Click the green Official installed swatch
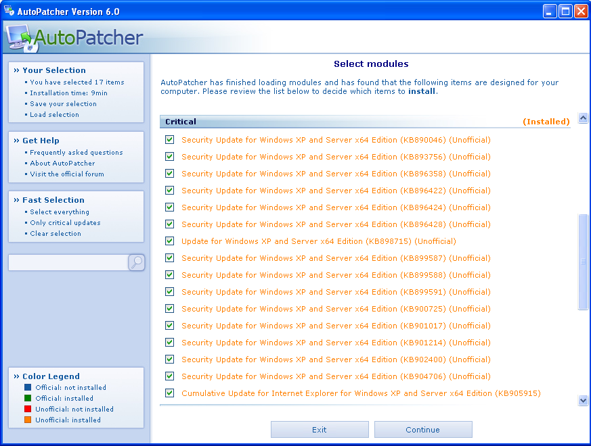The width and height of the screenshot is (591, 446). [x=28, y=398]
